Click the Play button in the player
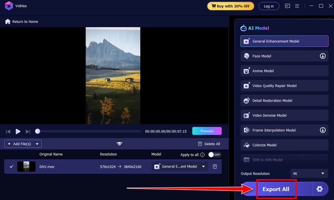This screenshot has height=200, width=334. coord(18,131)
